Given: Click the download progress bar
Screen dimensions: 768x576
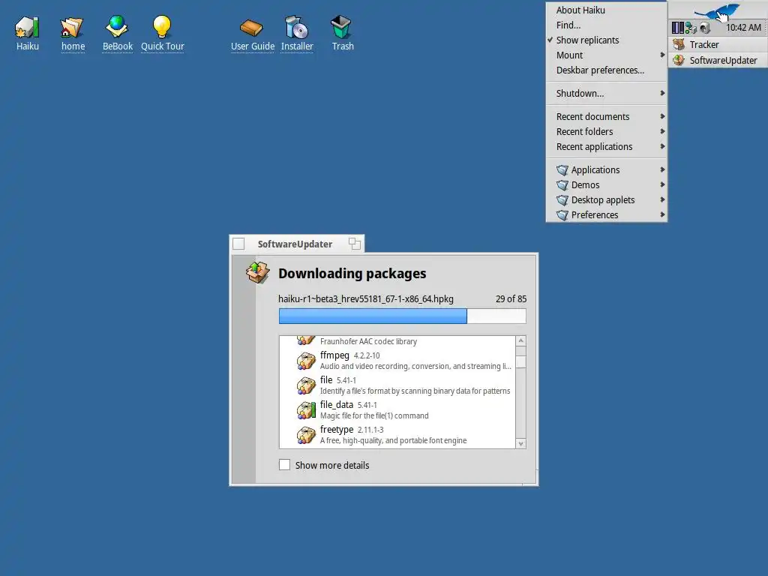Looking at the screenshot, I should point(402,316).
